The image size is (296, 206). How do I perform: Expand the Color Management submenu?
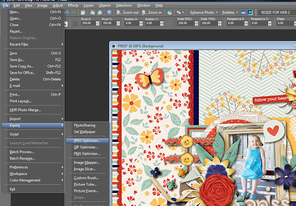coord(33,180)
